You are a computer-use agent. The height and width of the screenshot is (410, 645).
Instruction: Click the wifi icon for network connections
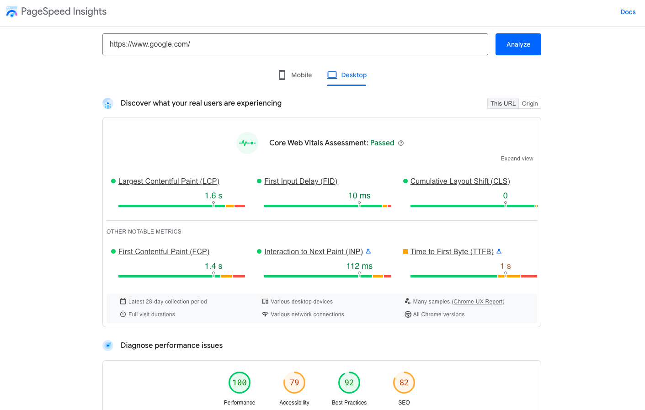265,314
